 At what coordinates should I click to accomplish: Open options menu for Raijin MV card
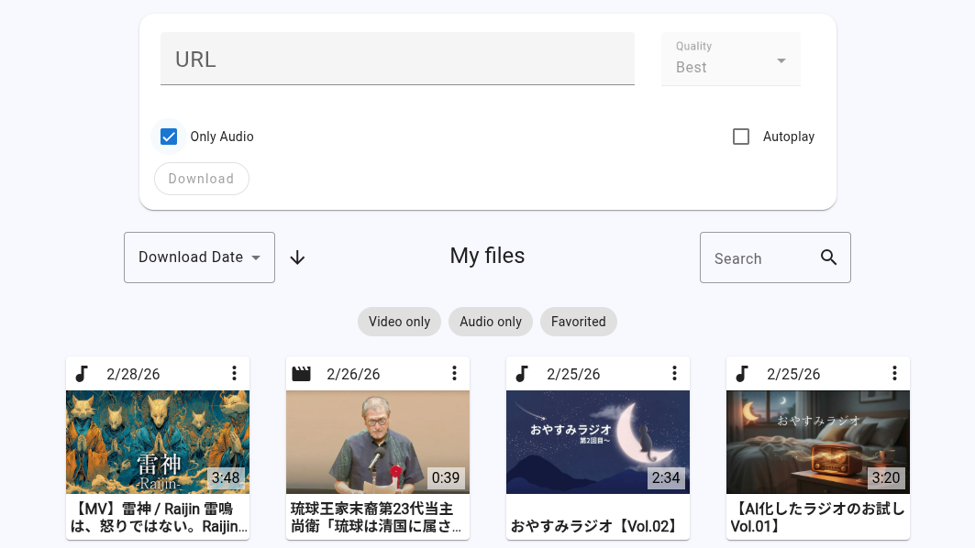(235, 373)
